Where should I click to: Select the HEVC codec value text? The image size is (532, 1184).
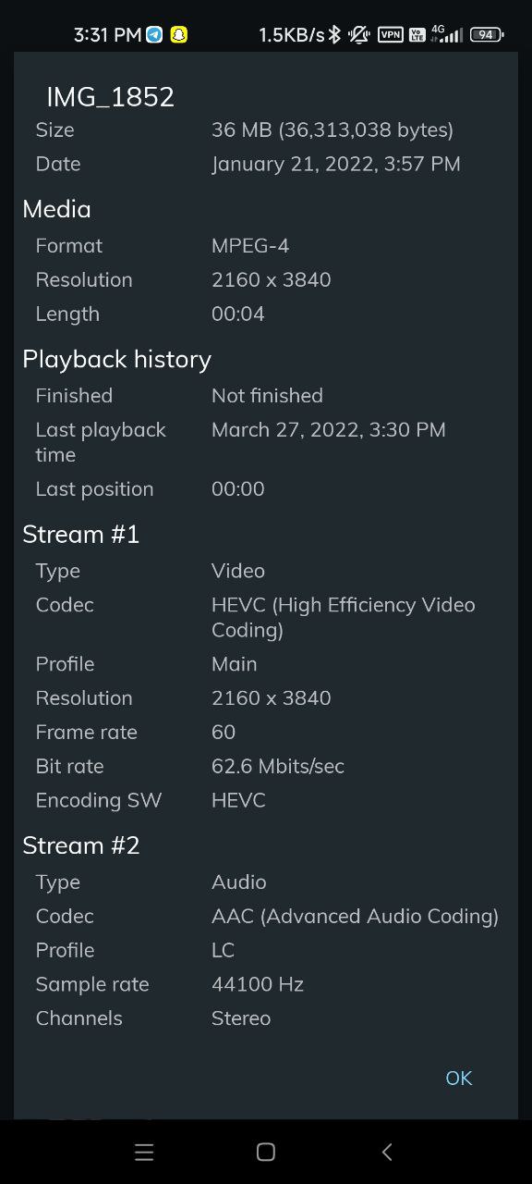[344, 617]
